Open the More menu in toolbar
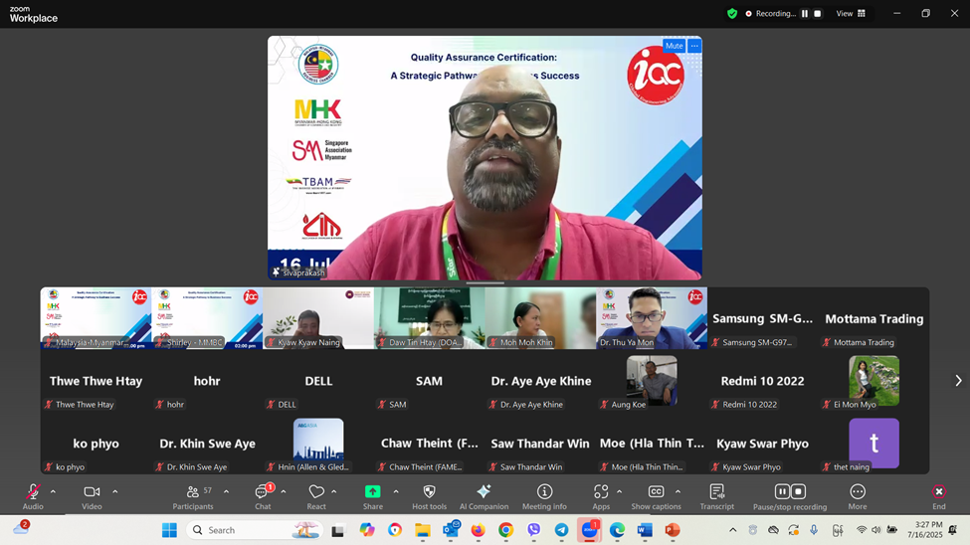This screenshot has height=545, width=970. tap(857, 492)
